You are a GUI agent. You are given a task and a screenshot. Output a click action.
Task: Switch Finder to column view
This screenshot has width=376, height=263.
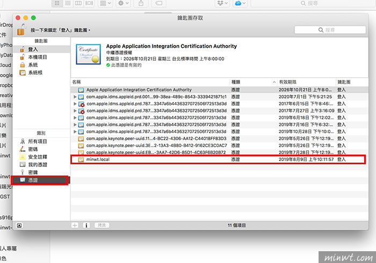click(x=78, y=3)
